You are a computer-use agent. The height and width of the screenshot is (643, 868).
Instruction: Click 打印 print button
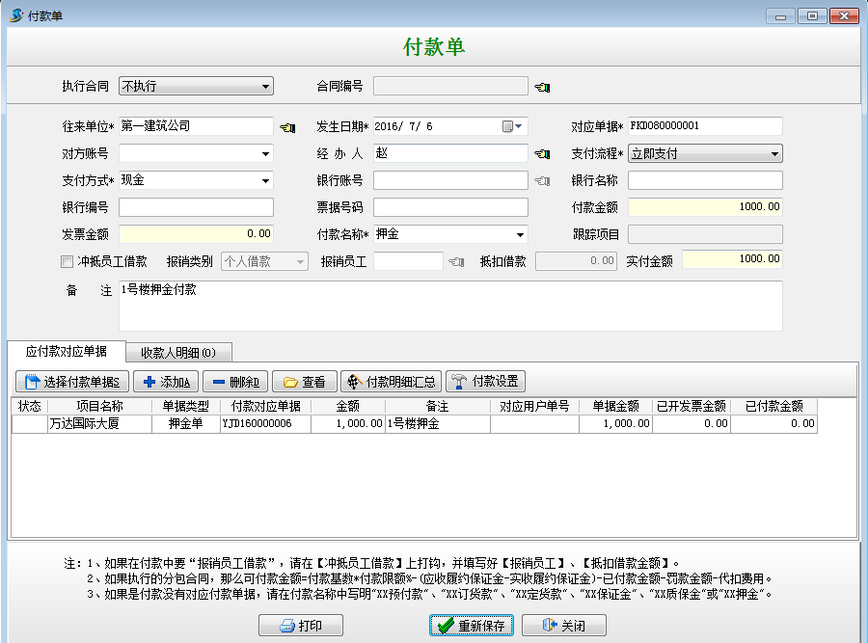pos(300,626)
